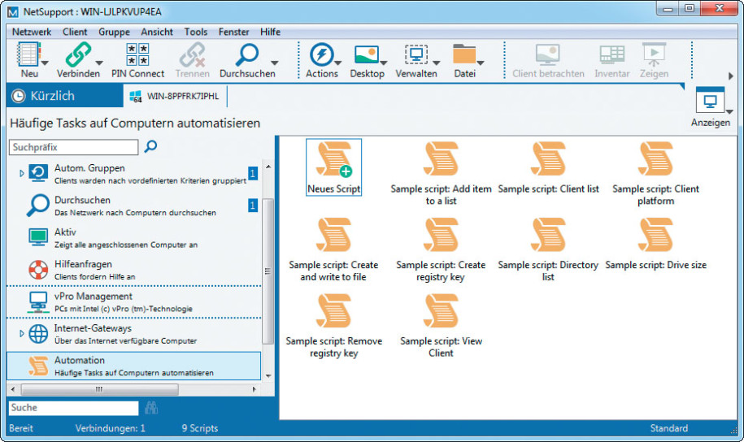The image size is (744, 442).
Task: Click the Verbinden chain-link icon
Action: [x=78, y=54]
